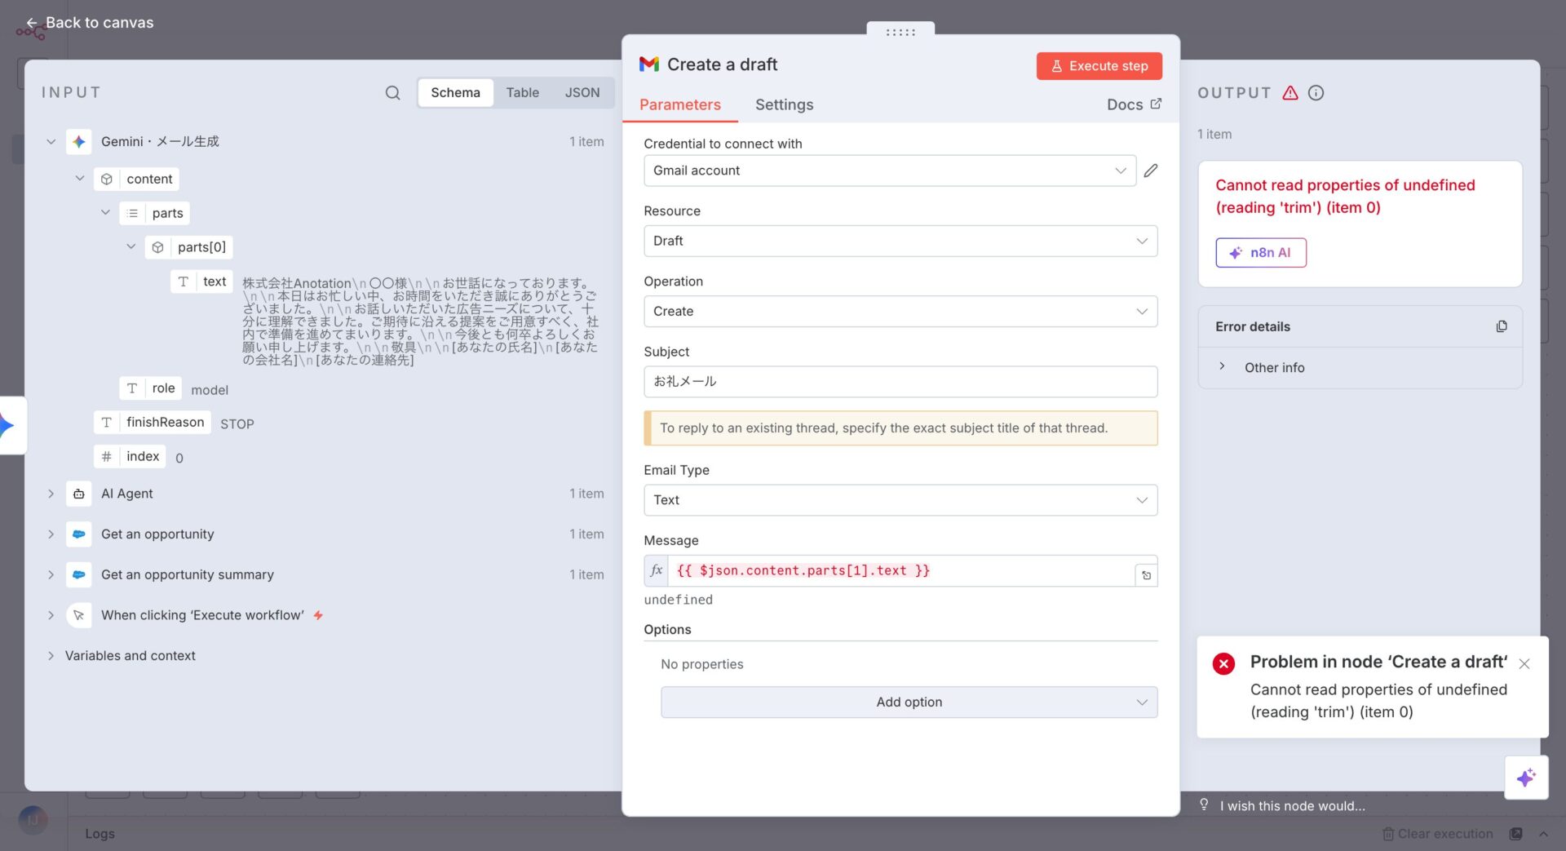Click the fx expression icon beside Message

point(656,570)
